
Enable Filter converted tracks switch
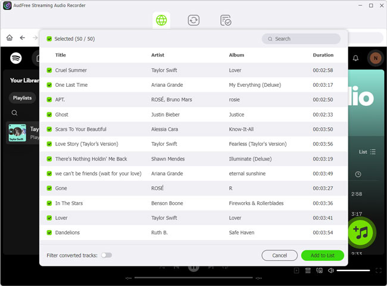pos(107,255)
